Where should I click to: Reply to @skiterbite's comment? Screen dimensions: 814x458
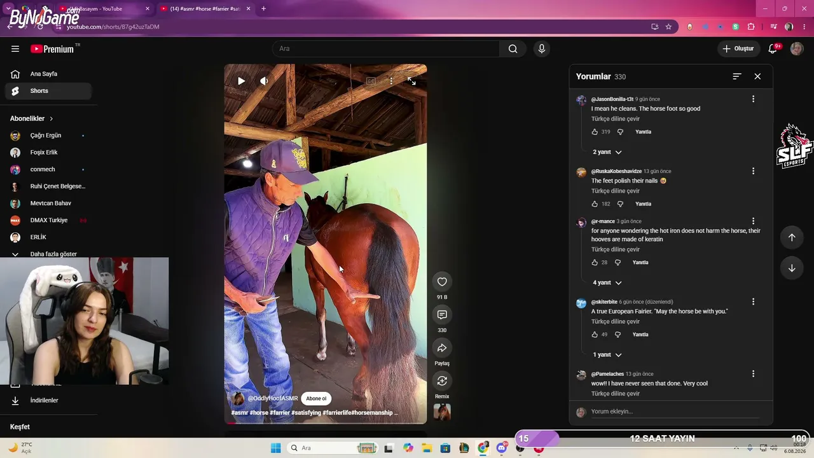(x=640, y=335)
